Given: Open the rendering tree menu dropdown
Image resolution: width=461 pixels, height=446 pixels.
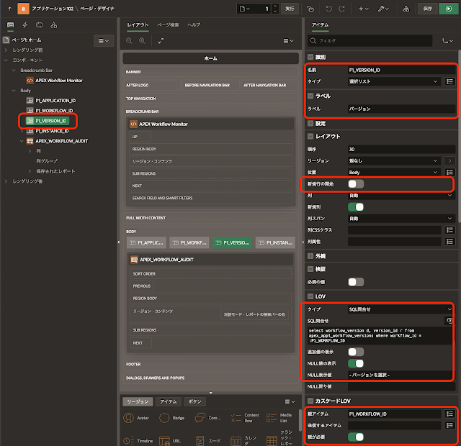Looking at the screenshot, I should [x=104, y=41].
